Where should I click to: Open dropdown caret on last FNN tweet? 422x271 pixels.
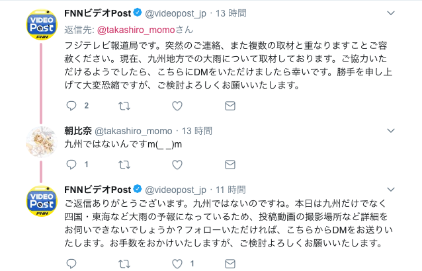[x=410, y=188]
